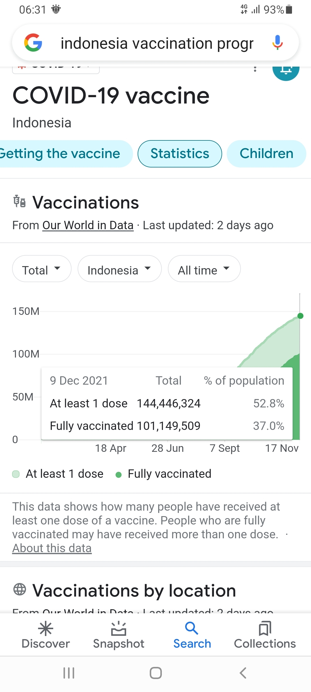
Task: Select the Statistics chip tab
Action: [x=180, y=154]
